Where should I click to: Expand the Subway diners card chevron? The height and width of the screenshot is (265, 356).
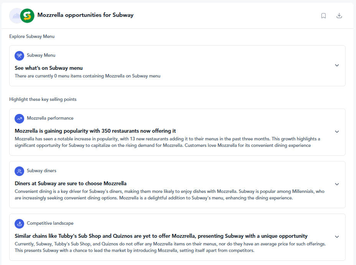click(x=337, y=184)
